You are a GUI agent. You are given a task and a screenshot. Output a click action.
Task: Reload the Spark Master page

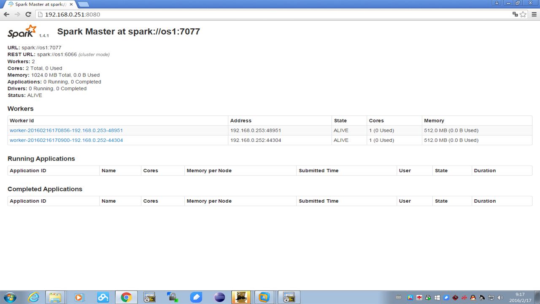pos(28,14)
